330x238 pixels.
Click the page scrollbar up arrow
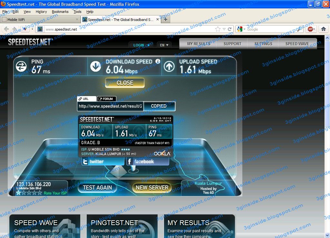[x=327, y=38]
